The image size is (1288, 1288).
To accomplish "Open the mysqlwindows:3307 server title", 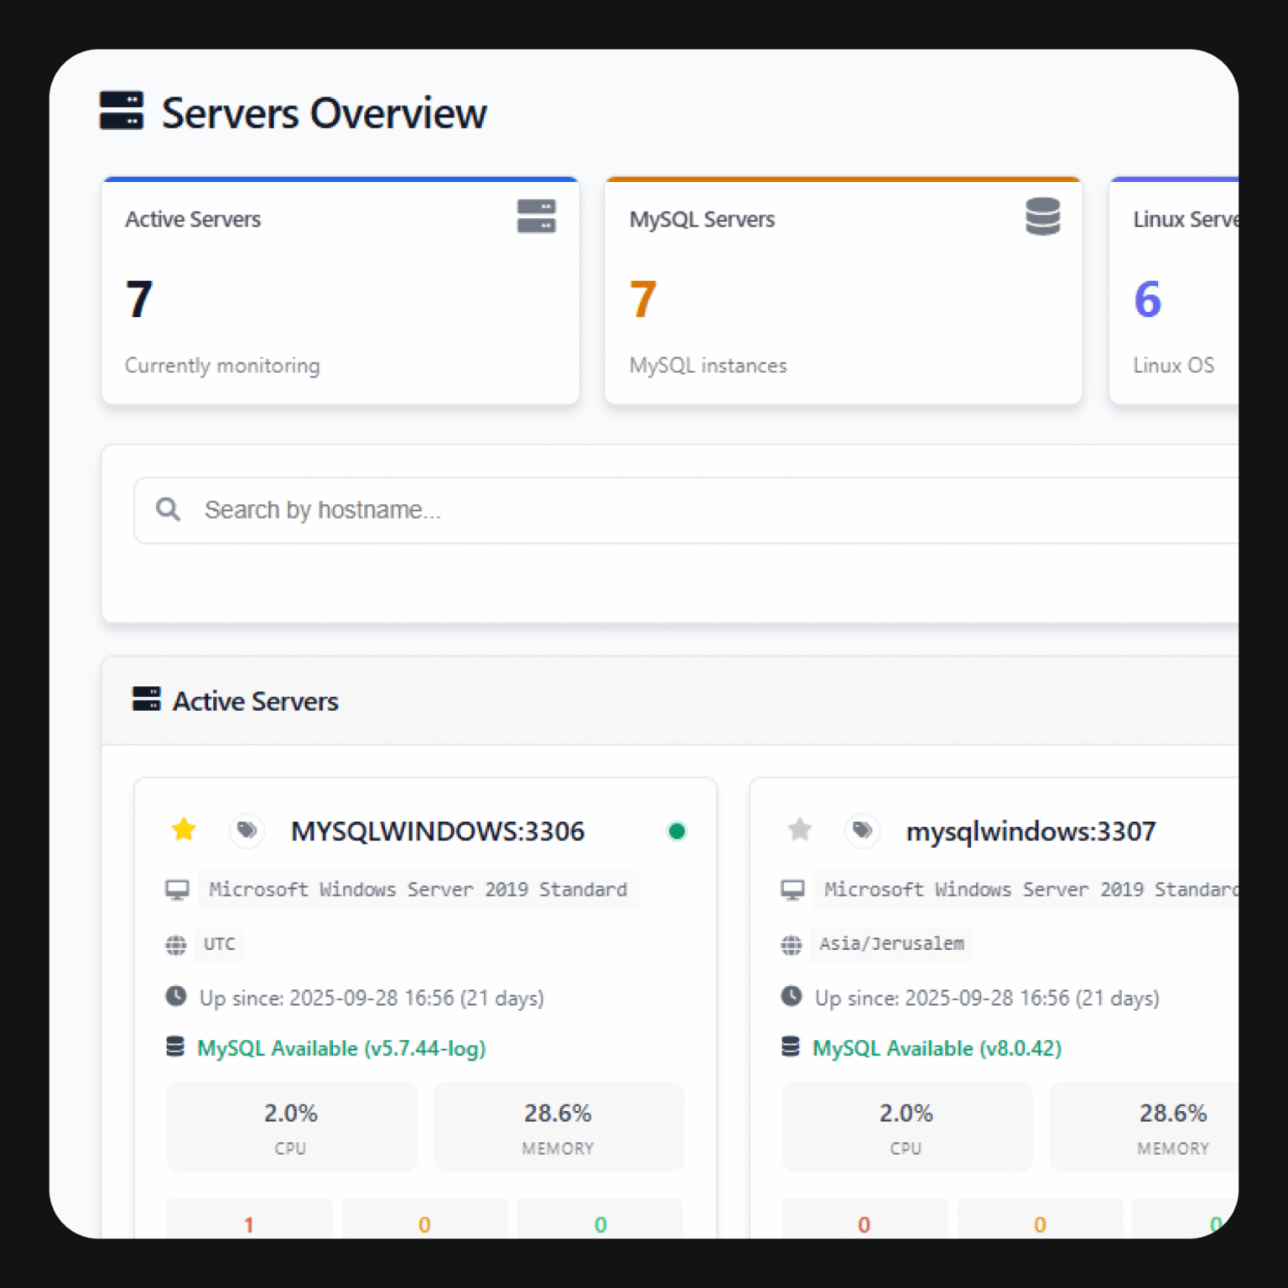I will (x=1031, y=831).
